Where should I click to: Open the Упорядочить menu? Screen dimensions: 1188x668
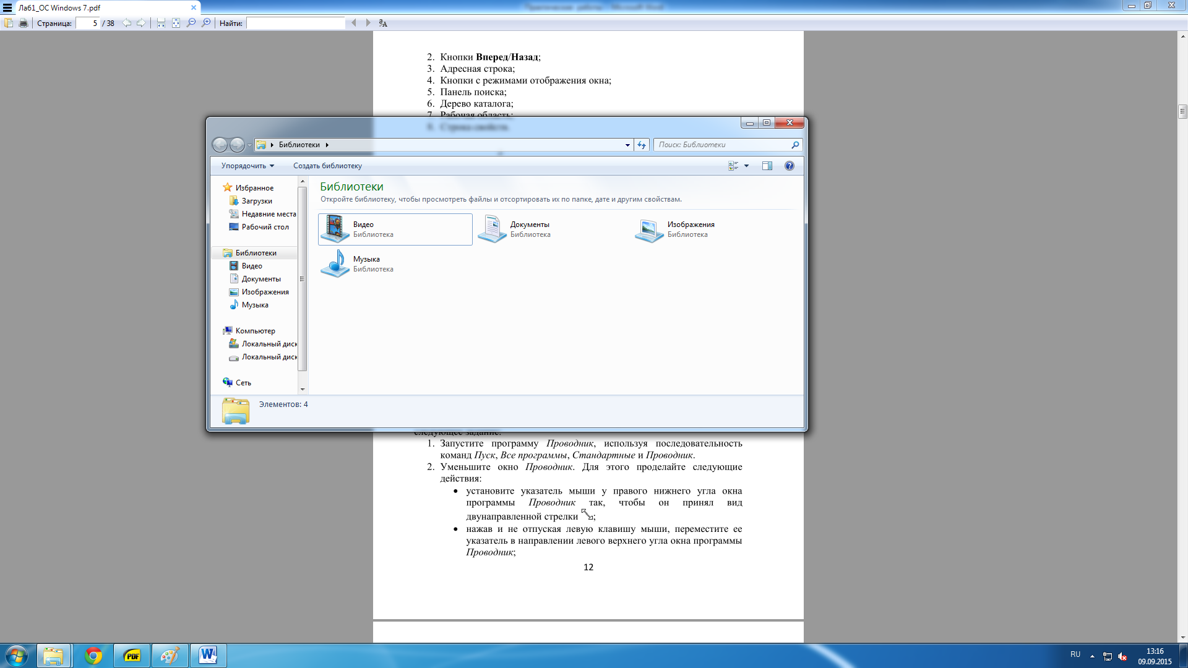pos(247,166)
